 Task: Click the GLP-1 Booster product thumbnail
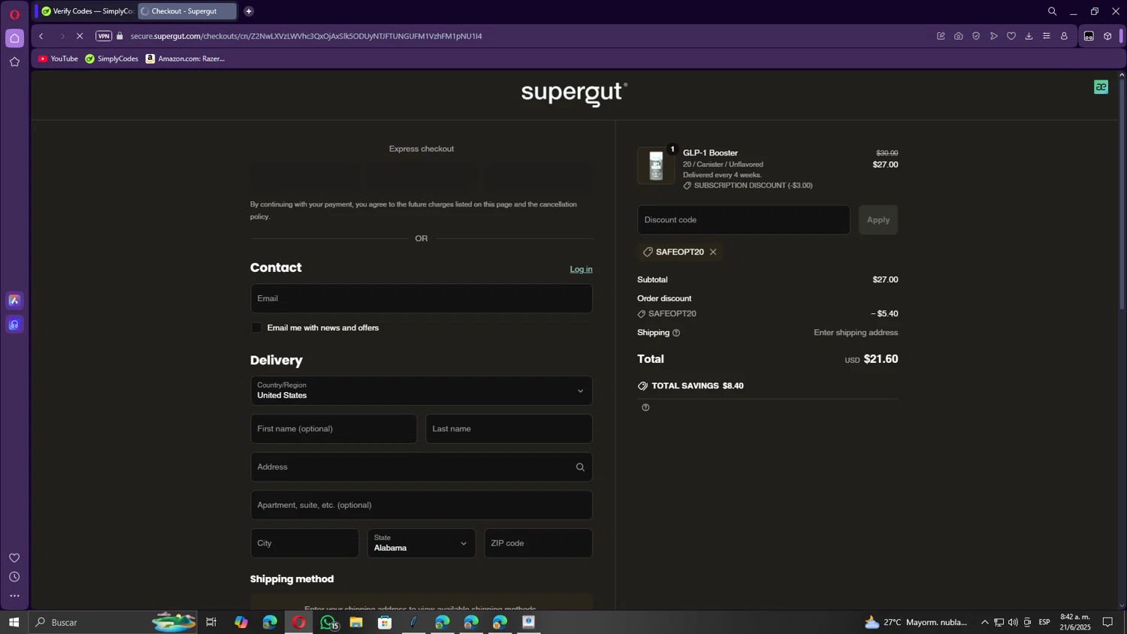pyautogui.click(x=656, y=165)
